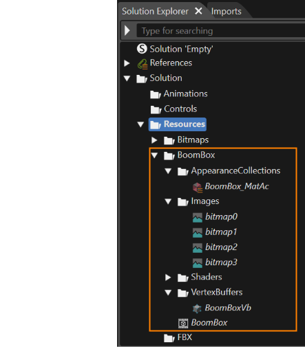This screenshot has height=347, width=305.
Task: Select the Images folder label
Action: coord(205,201)
